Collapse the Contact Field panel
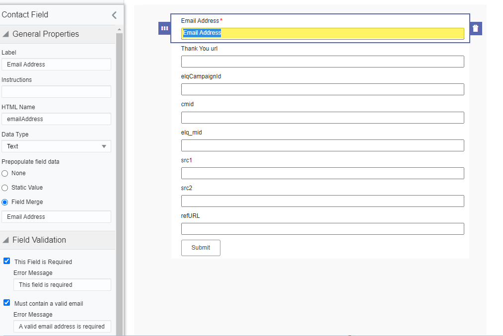Screen dimensions: 503x336 pos(114,15)
